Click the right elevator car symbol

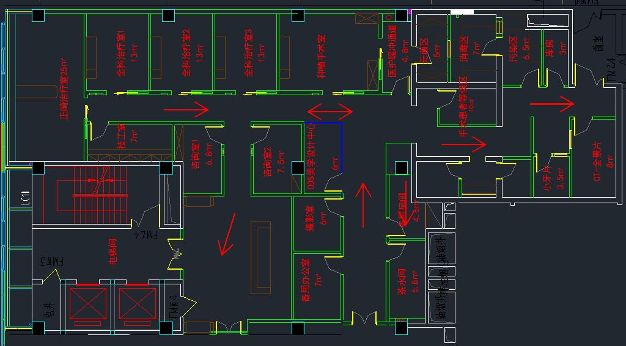(137, 302)
